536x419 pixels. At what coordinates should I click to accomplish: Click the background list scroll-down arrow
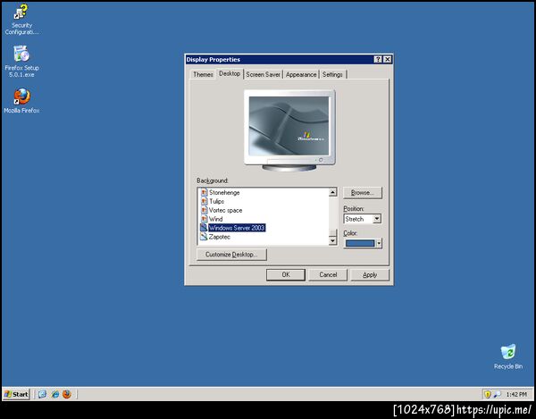[332, 241]
